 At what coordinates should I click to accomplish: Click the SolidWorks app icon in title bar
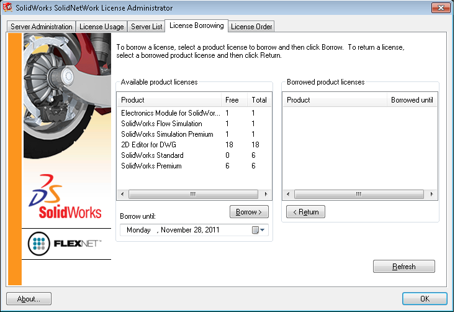(x=9, y=8)
